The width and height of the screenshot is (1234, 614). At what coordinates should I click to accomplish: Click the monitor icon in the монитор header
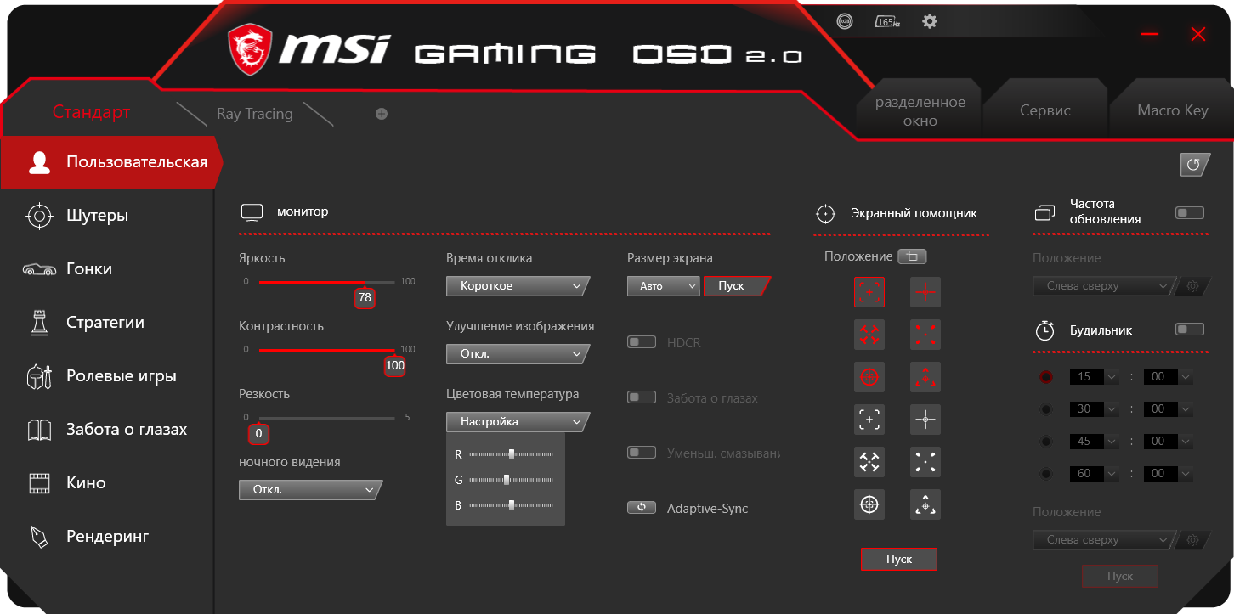coord(252,211)
